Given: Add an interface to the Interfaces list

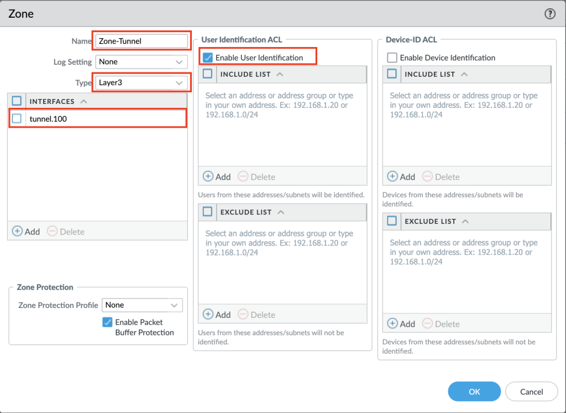Looking at the screenshot, I should point(26,232).
